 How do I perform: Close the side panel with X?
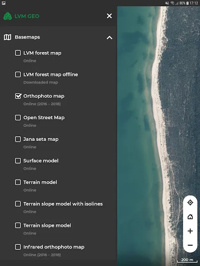pos(109,16)
